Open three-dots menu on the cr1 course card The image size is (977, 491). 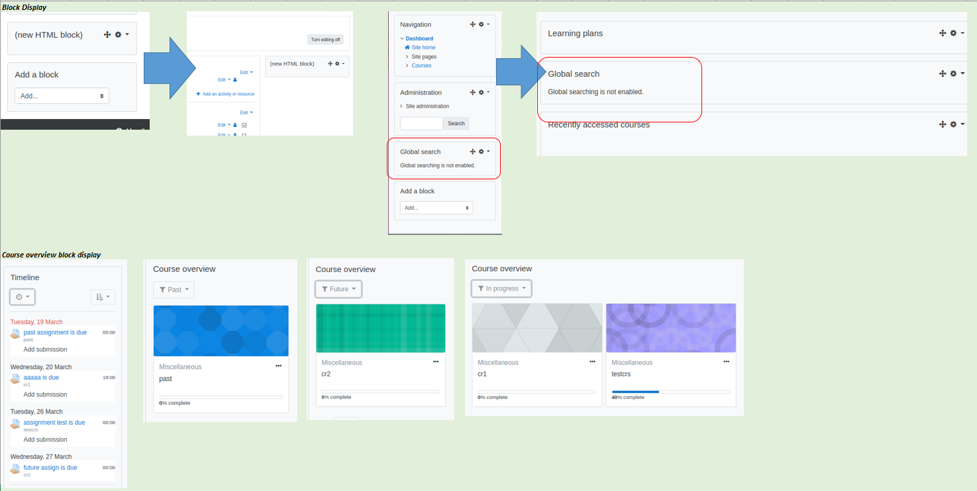592,362
